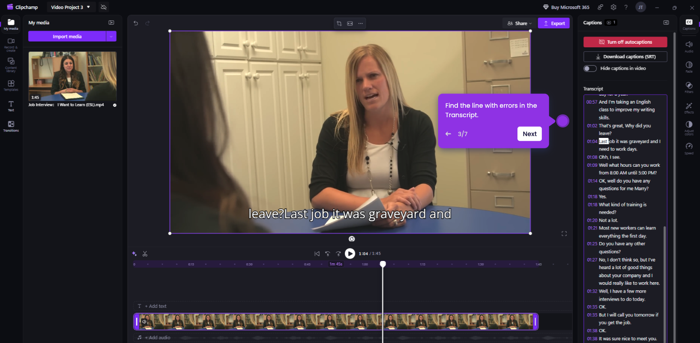Click transcript line 'Not a lot.'
The width and height of the screenshot is (700, 343).
[x=608, y=220]
